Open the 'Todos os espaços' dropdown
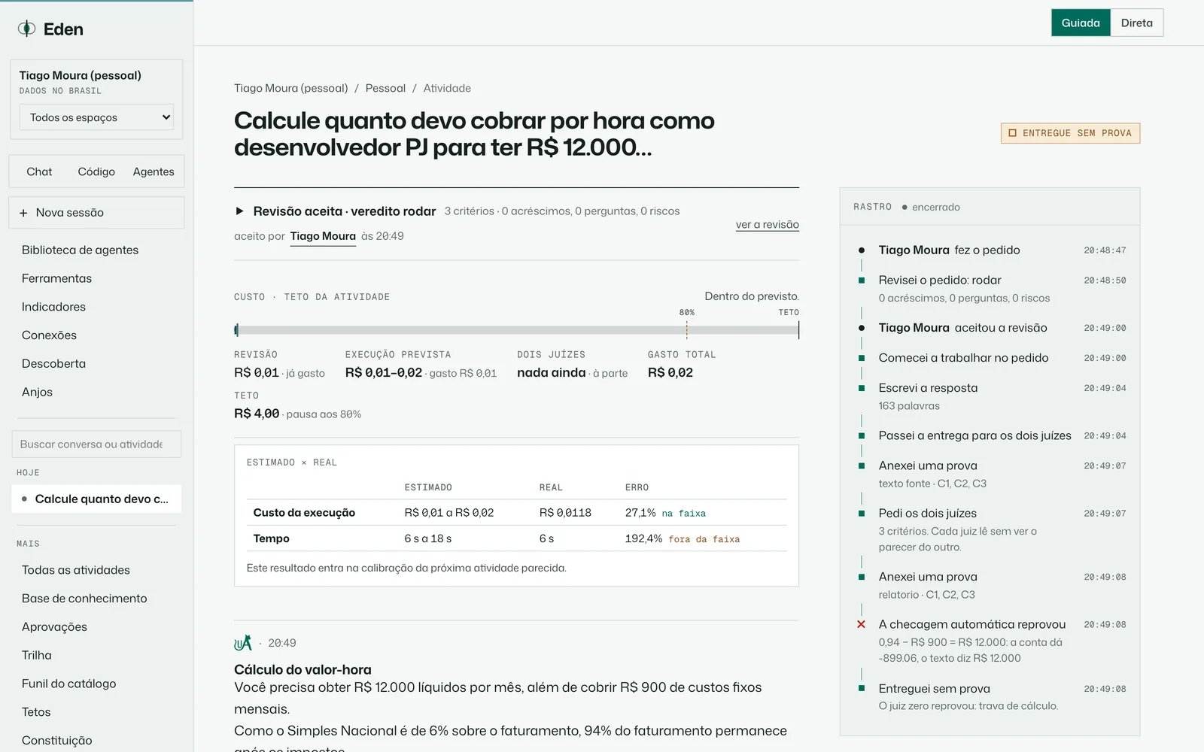 [96, 117]
